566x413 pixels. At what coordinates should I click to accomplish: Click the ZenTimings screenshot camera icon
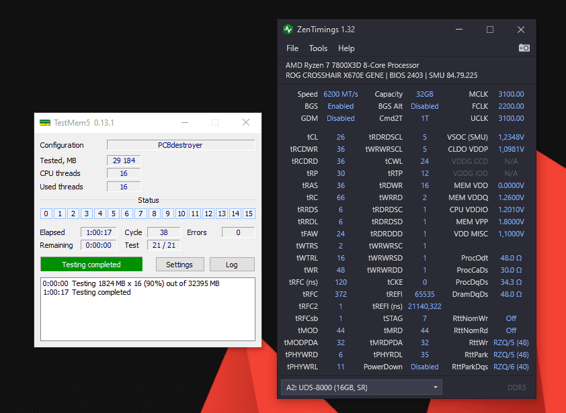[524, 48]
